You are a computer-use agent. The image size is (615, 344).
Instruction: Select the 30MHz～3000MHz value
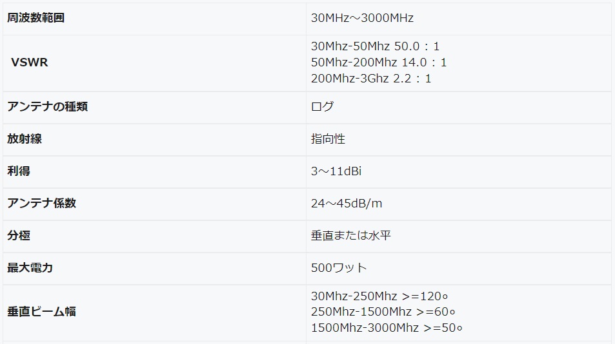point(362,18)
